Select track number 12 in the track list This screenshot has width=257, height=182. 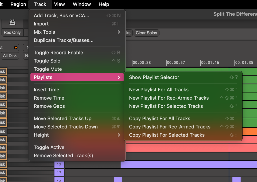tap(59, 164)
